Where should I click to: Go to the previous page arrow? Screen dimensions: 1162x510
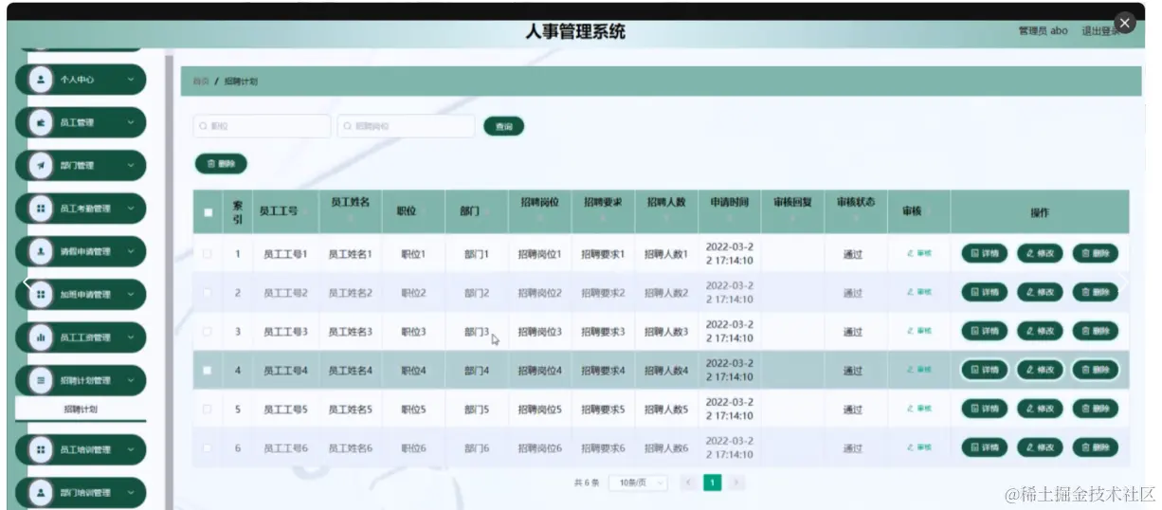688,483
